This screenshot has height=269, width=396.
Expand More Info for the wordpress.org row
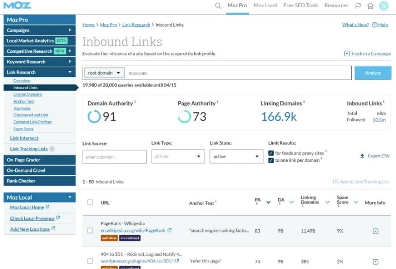(x=376, y=262)
